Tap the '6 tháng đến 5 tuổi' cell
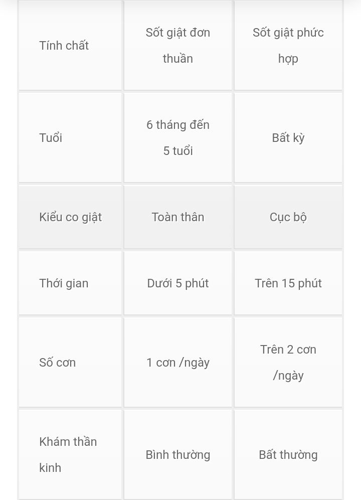 coord(178,137)
